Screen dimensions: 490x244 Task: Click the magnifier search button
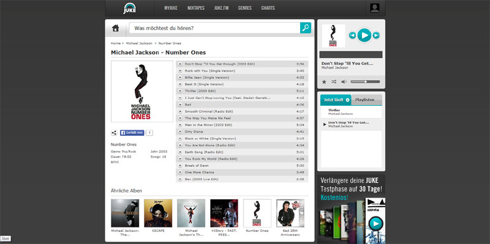(305, 28)
